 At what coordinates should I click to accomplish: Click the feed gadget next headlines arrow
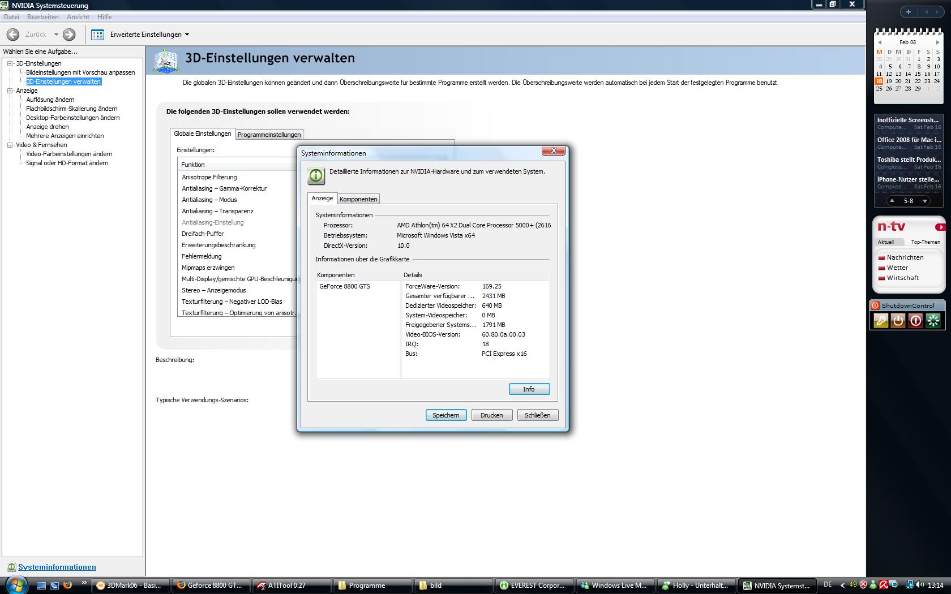(x=925, y=201)
